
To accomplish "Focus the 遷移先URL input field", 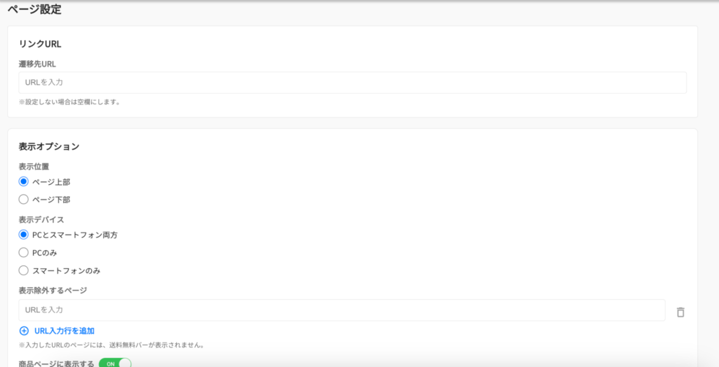I will pos(352,83).
